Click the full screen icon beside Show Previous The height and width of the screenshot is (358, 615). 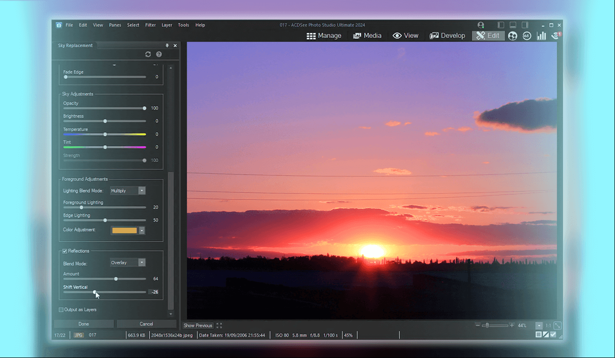pyautogui.click(x=219, y=326)
